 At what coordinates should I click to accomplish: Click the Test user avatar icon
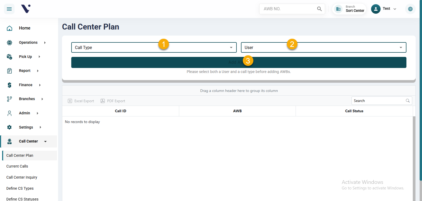(376, 9)
